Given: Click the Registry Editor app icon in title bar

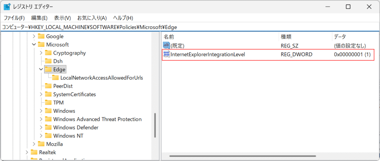Looking at the screenshot, I should (x=7, y=7).
